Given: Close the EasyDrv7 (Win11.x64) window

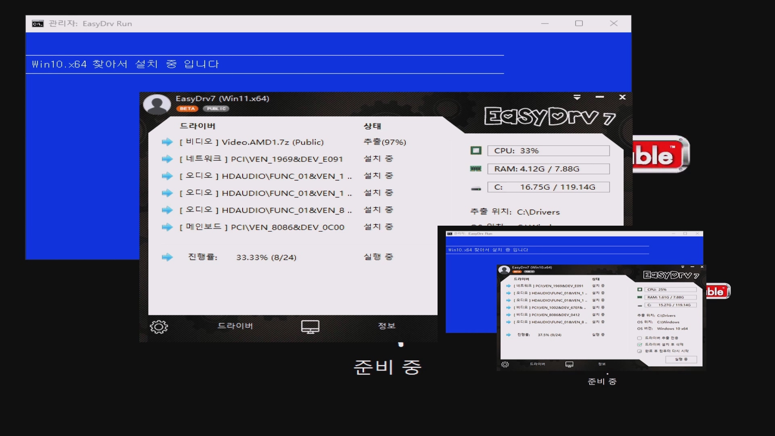Looking at the screenshot, I should (x=622, y=97).
